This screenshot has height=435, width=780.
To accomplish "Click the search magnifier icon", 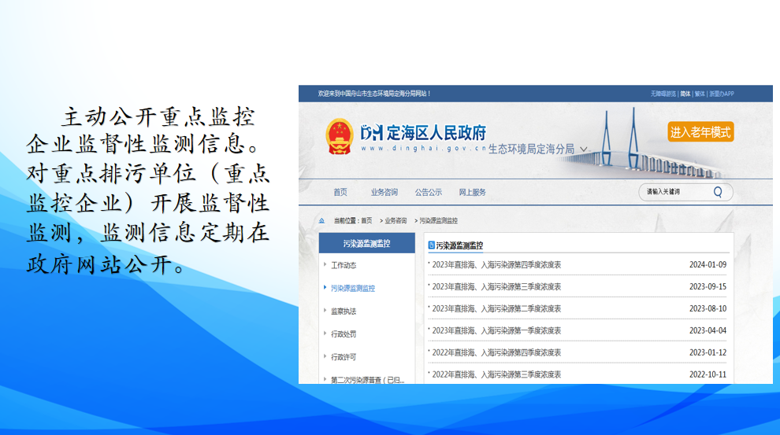I will point(718,192).
